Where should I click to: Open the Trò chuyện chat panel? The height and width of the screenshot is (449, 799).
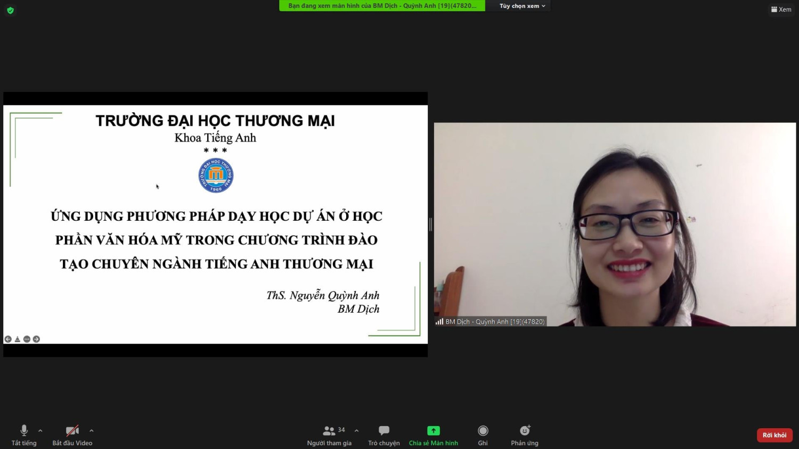pos(384,435)
